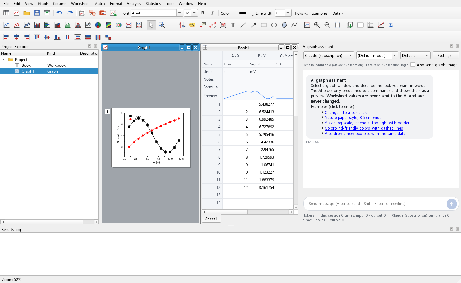
Task: Open the Worksheet menu
Action: tap(80, 4)
